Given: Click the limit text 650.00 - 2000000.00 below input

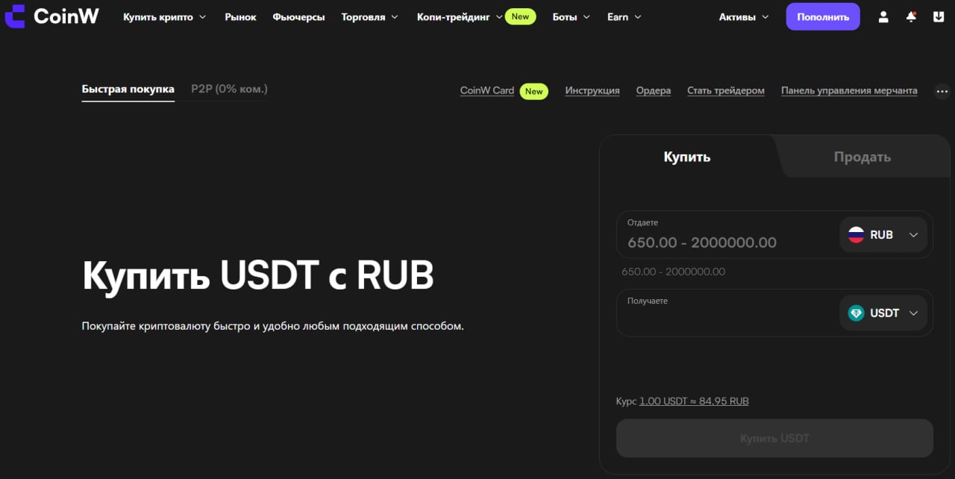Looking at the screenshot, I should click(x=673, y=272).
